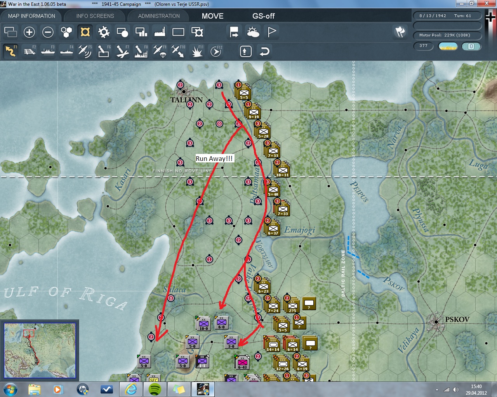
Task: Select the F10 air transfer icon
Action: click(x=178, y=51)
